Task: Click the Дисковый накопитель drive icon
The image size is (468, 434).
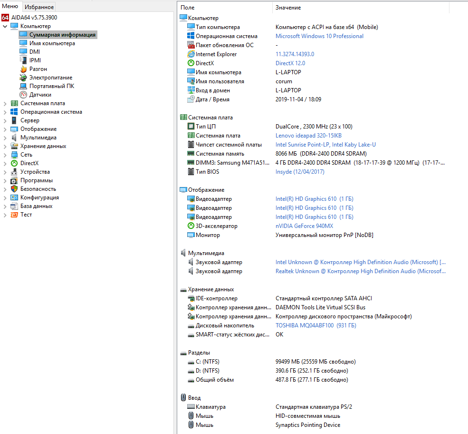Action: 191,326
